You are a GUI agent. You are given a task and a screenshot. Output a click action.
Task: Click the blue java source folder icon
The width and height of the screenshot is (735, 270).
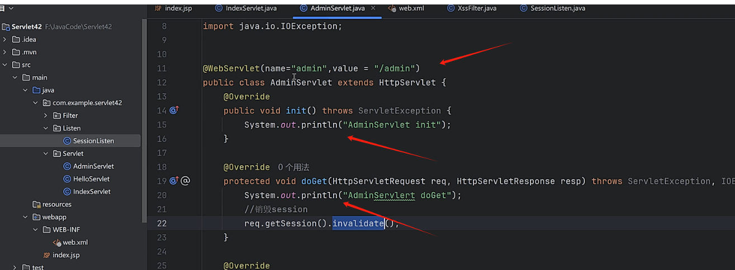click(36, 90)
